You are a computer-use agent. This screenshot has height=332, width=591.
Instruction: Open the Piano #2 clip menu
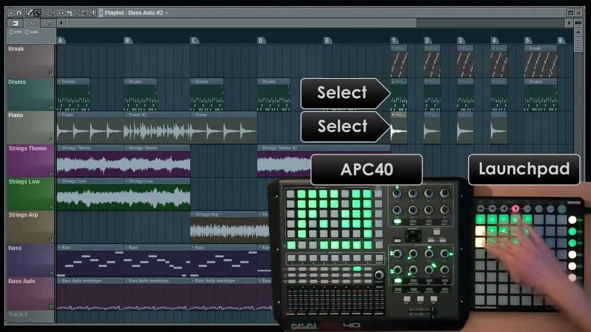click(x=126, y=115)
